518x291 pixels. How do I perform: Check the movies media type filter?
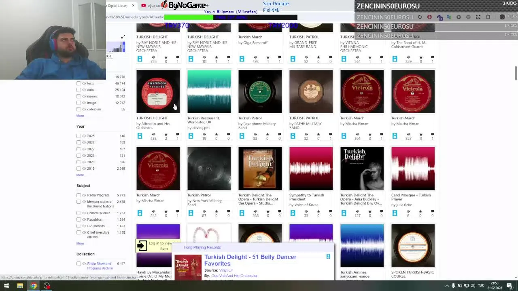click(79, 96)
